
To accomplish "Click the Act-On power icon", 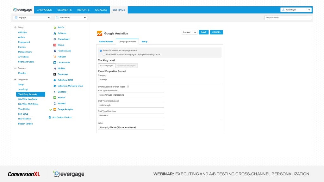I will [x=55, y=27].
